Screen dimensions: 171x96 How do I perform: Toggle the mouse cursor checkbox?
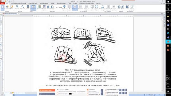pos(88,90)
